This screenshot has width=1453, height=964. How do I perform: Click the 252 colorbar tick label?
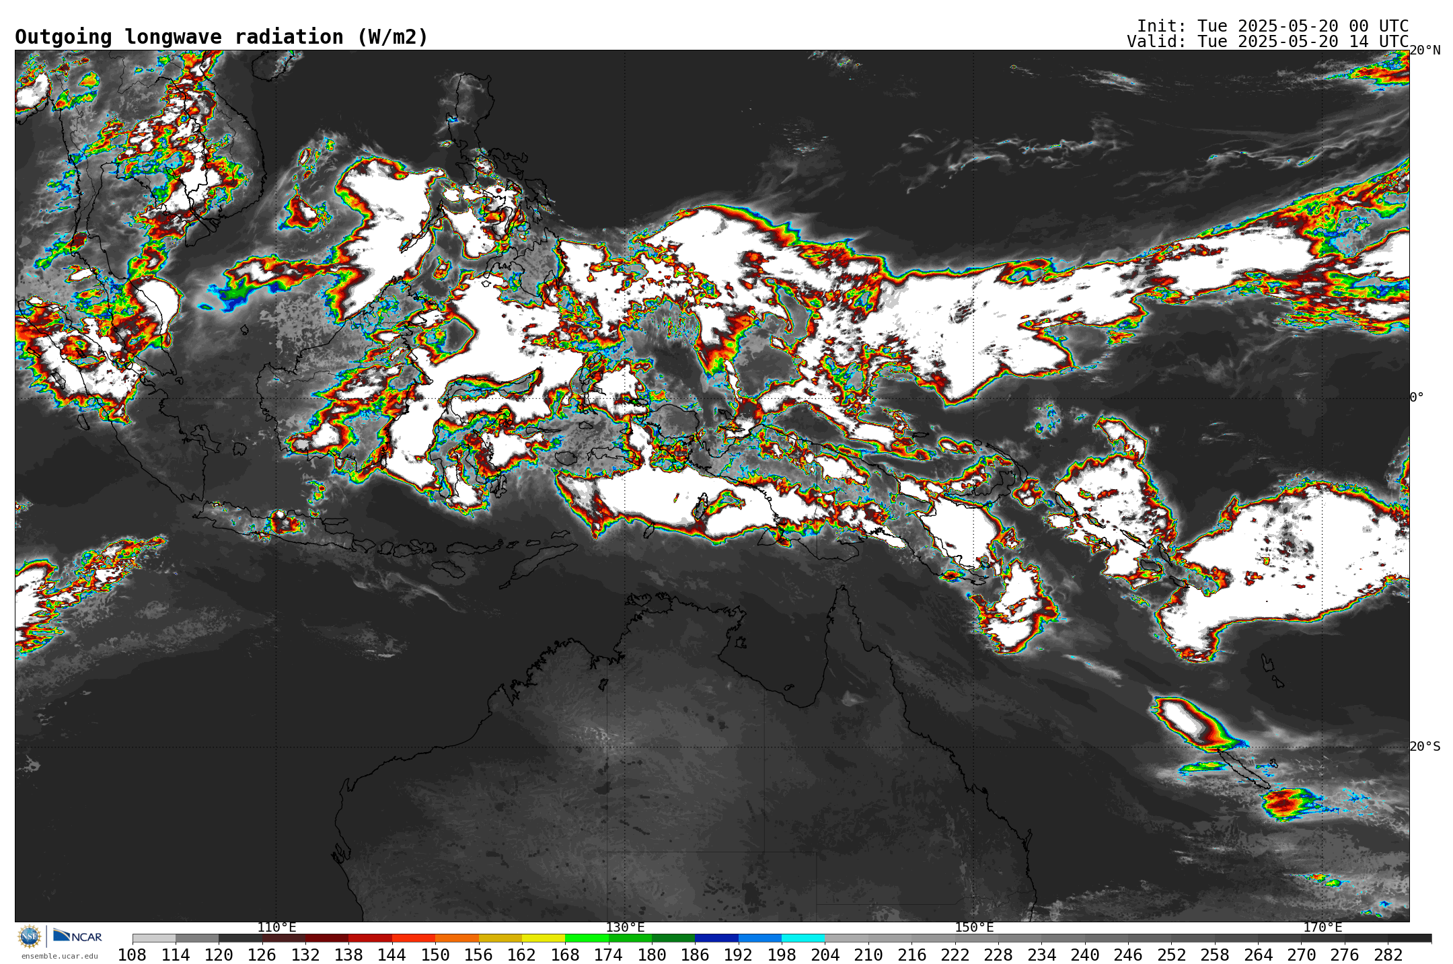click(1172, 955)
